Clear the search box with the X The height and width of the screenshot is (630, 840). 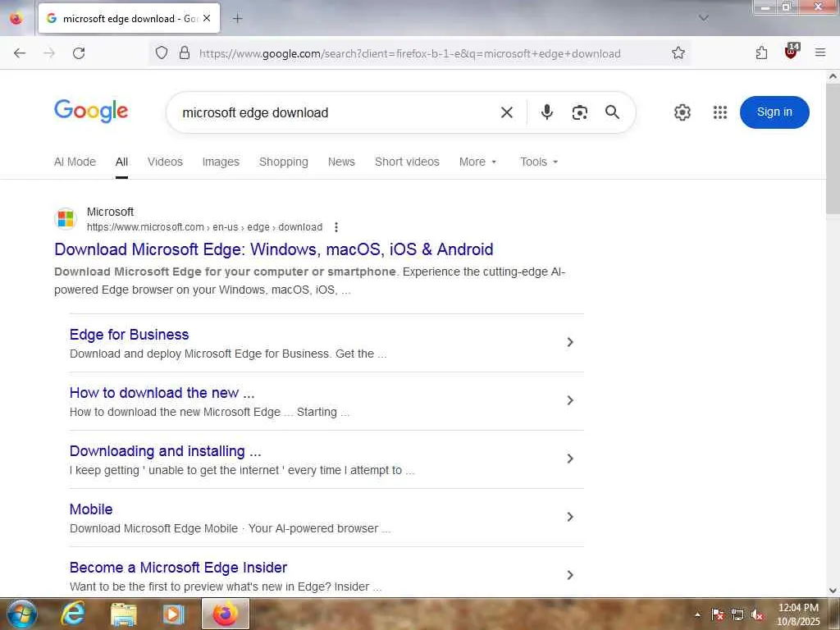507,112
